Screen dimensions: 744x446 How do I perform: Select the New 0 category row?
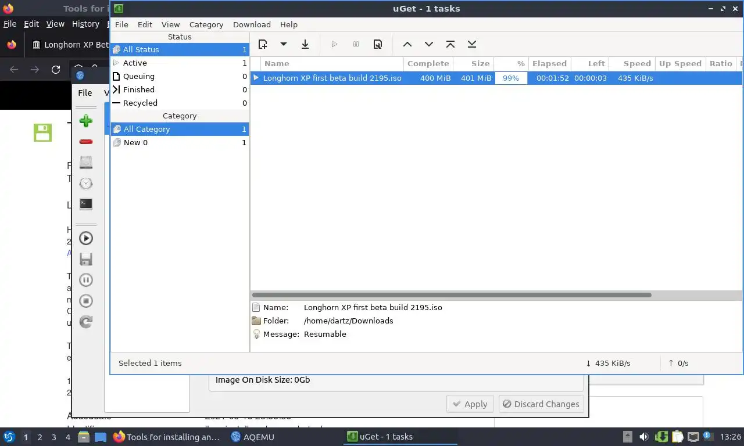(x=180, y=142)
